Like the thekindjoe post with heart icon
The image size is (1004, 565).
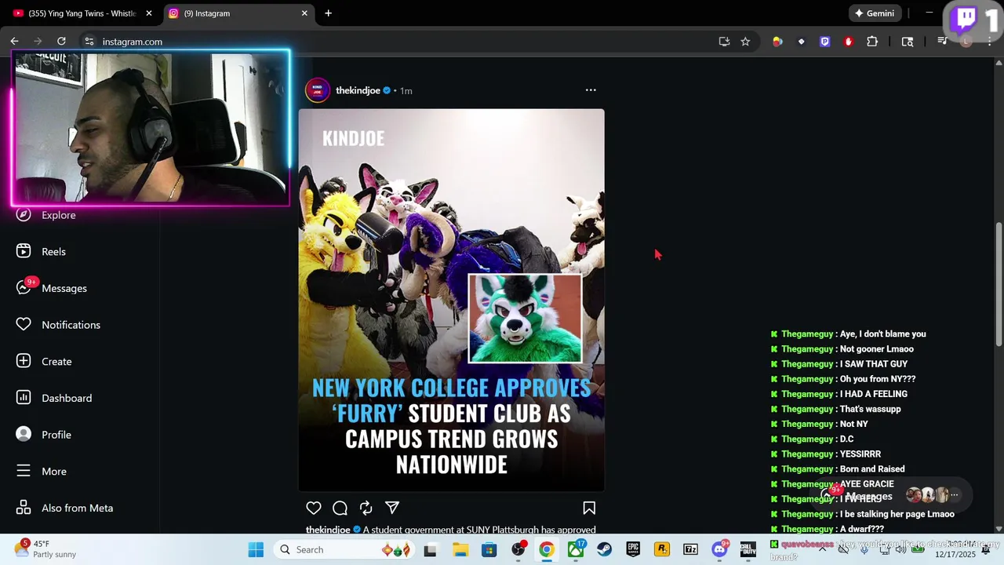coord(314,508)
